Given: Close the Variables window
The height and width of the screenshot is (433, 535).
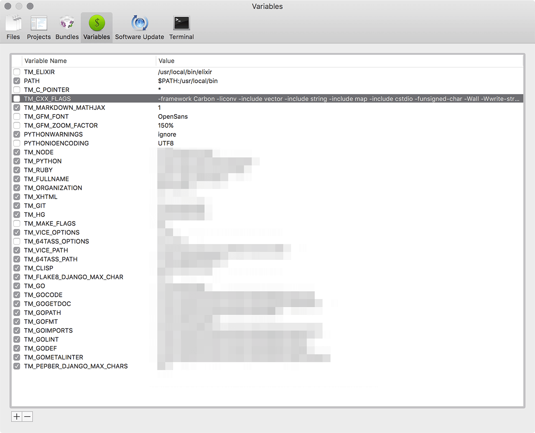Looking at the screenshot, I should (x=8, y=6).
